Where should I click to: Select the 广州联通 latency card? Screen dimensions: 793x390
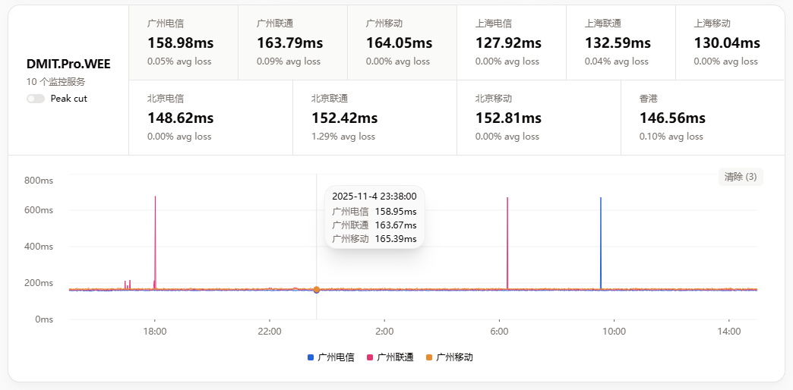pos(292,42)
